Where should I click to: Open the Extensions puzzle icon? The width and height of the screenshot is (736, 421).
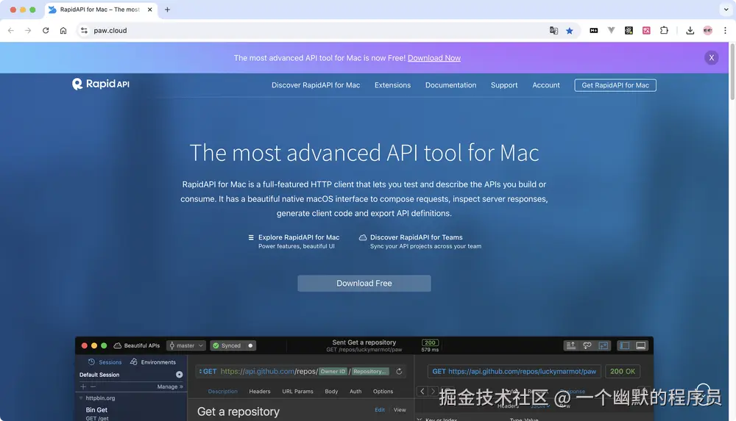tap(664, 30)
